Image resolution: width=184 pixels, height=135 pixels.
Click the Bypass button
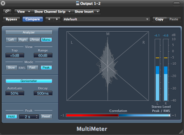coord(11,19)
